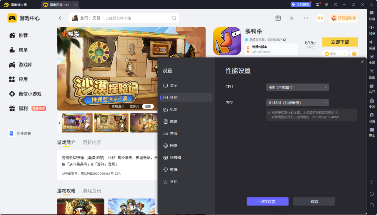This screenshot has height=215, width=377.
Task: Select 网络 in settings menu
Action: tap(186, 146)
